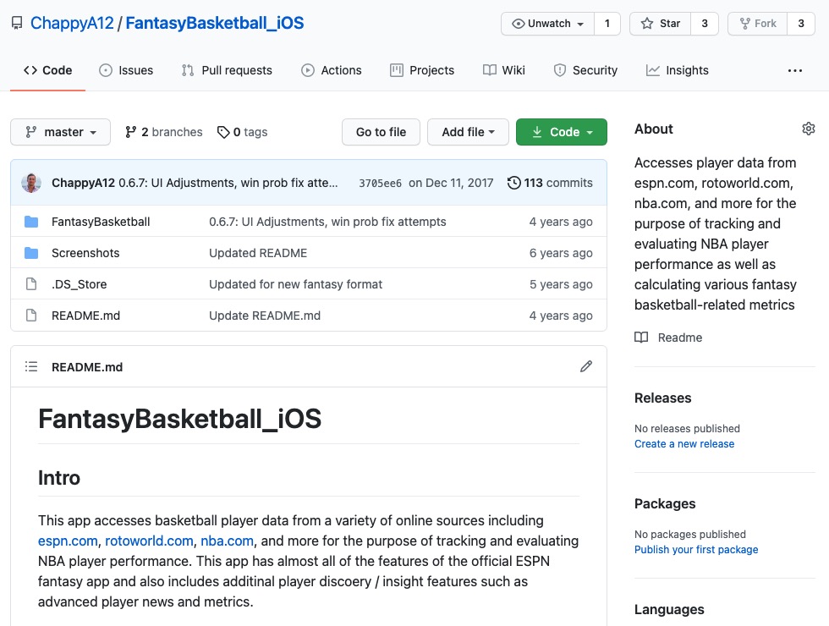Switch to the Issues tab
This screenshot has height=626, width=829.
pos(126,70)
